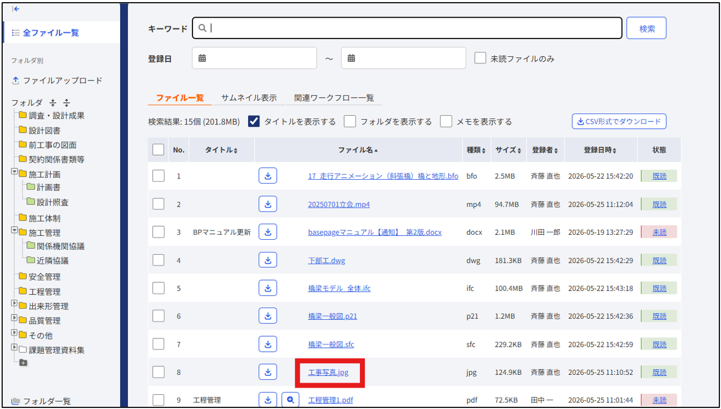Open the 工程管理1.pdf file link
The image size is (721, 409).
[x=331, y=400]
